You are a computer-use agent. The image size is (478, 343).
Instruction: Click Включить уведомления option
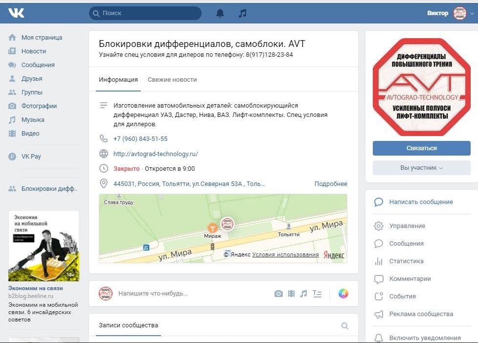pos(425,338)
